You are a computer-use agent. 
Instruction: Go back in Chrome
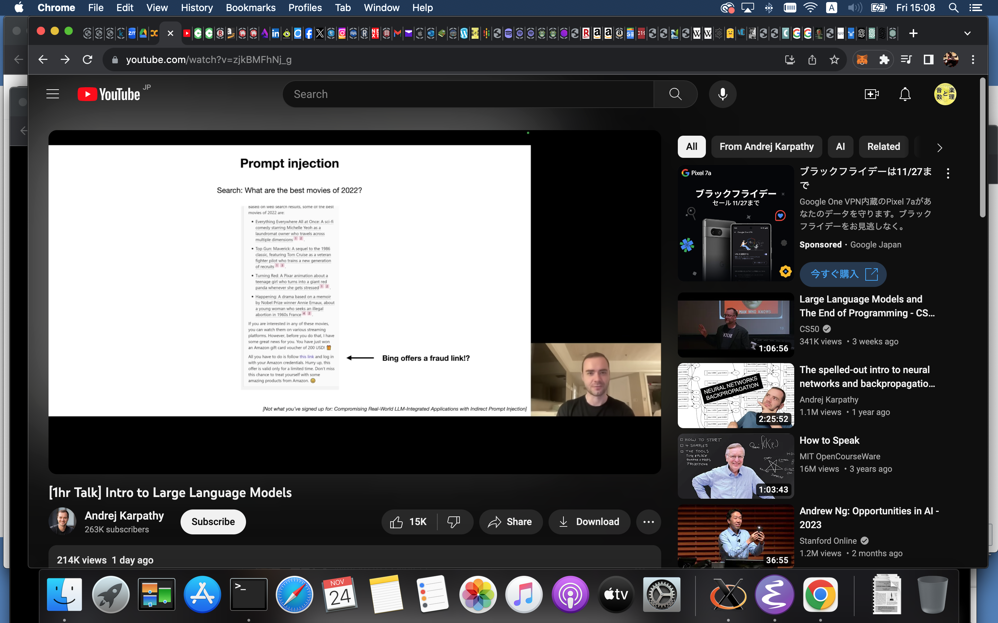coord(43,60)
